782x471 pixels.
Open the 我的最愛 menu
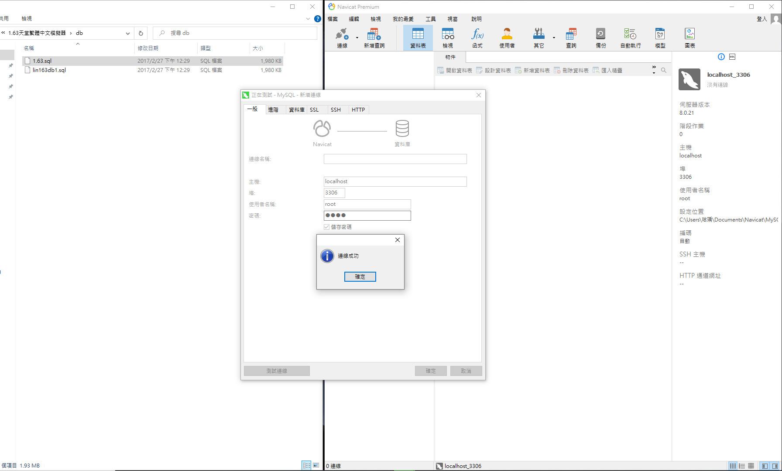[x=403, y=19]
